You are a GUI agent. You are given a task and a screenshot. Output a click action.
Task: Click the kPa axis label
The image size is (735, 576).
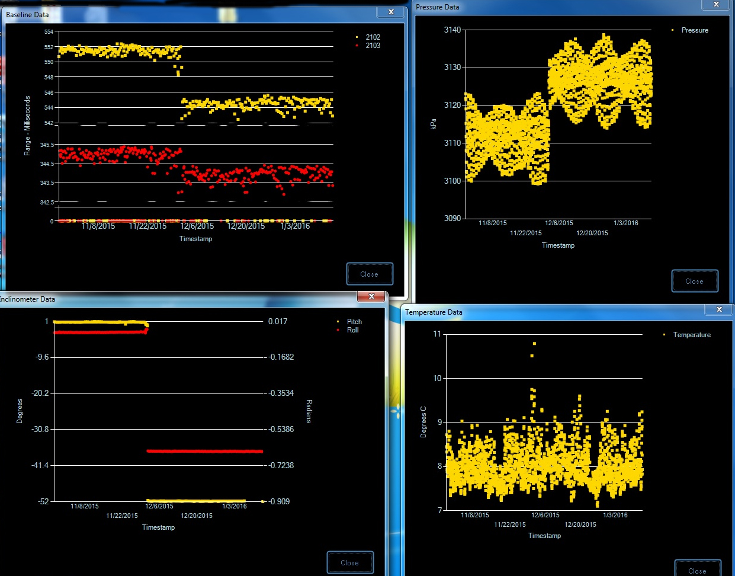[x=434, y=124]
